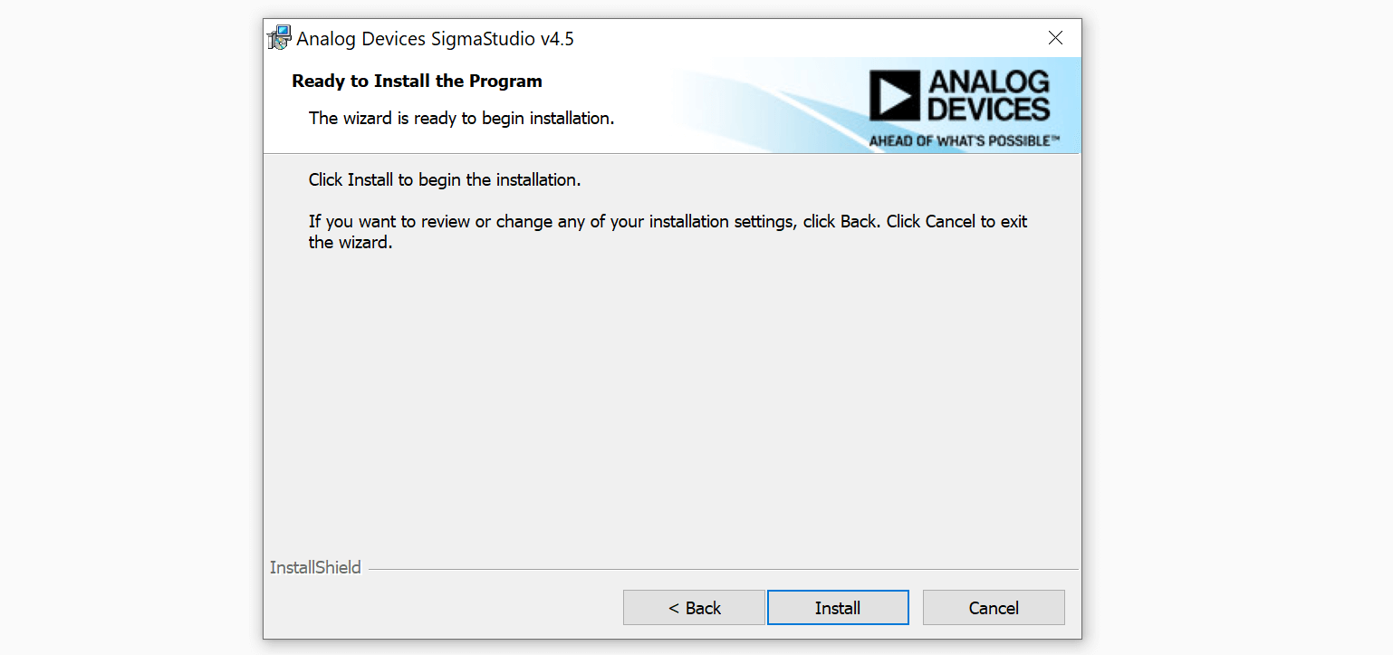The image size is (1393, 655).
Task: Click the InstallShield label
Action: pos(315,568)
